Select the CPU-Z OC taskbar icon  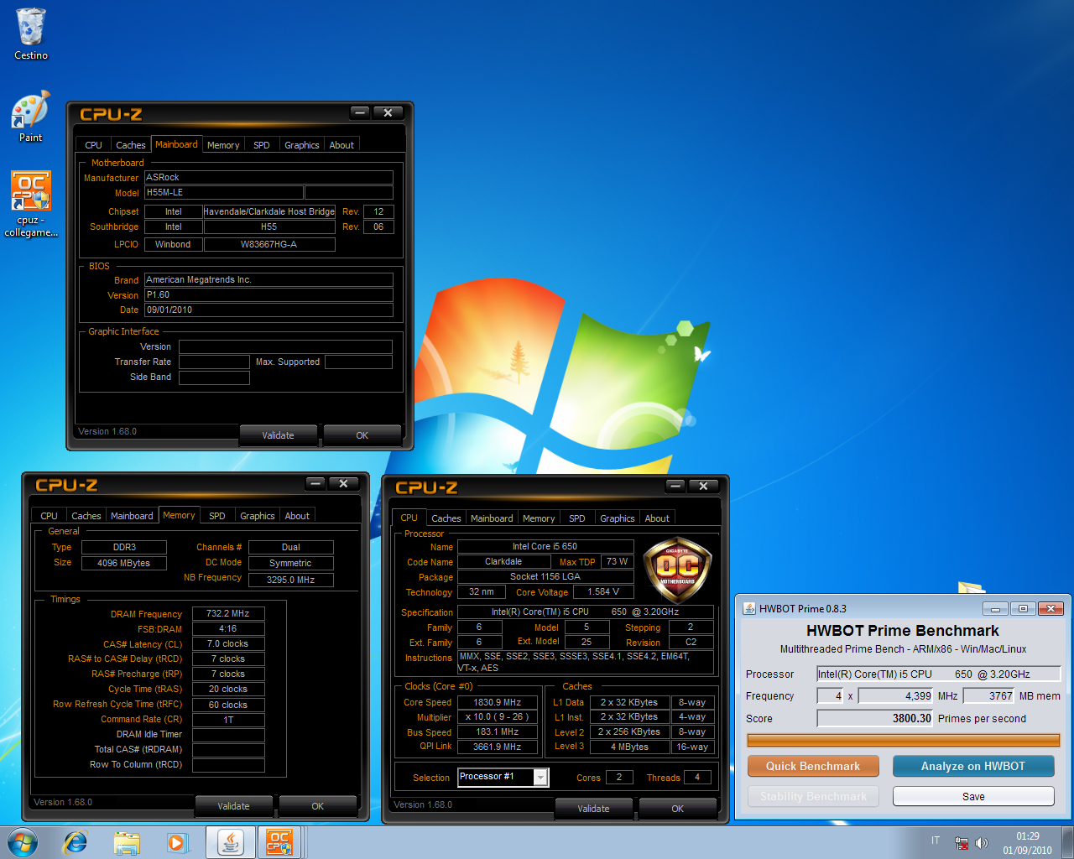coord(279,842)
